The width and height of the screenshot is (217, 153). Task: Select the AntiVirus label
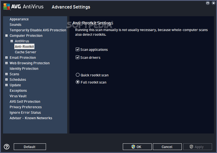pyautogui.click(x=22, y=41)
